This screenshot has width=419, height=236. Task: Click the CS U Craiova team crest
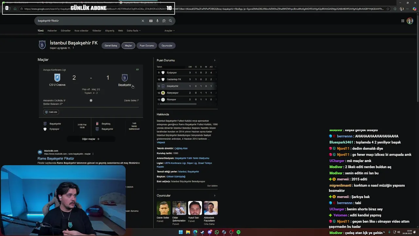tap(57, 78)
